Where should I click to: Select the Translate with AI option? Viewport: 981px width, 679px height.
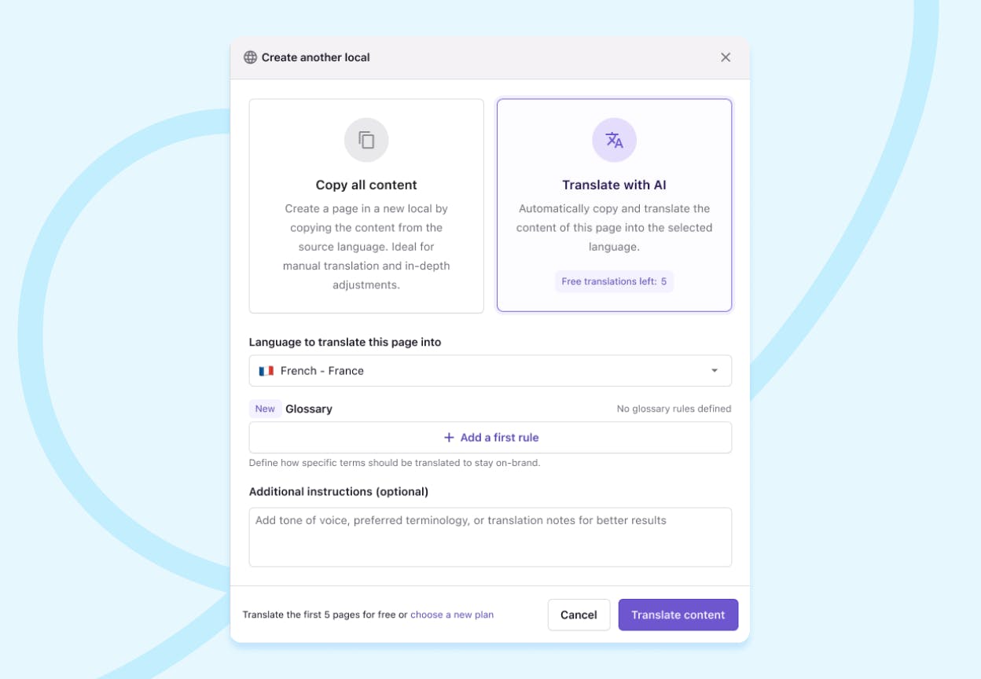[x=614, y=205]
